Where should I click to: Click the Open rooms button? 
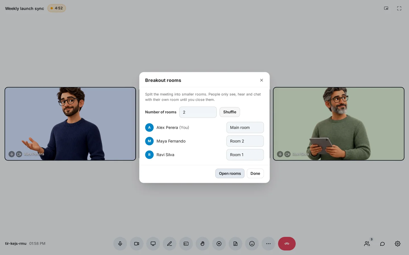(x=230, y=173)
